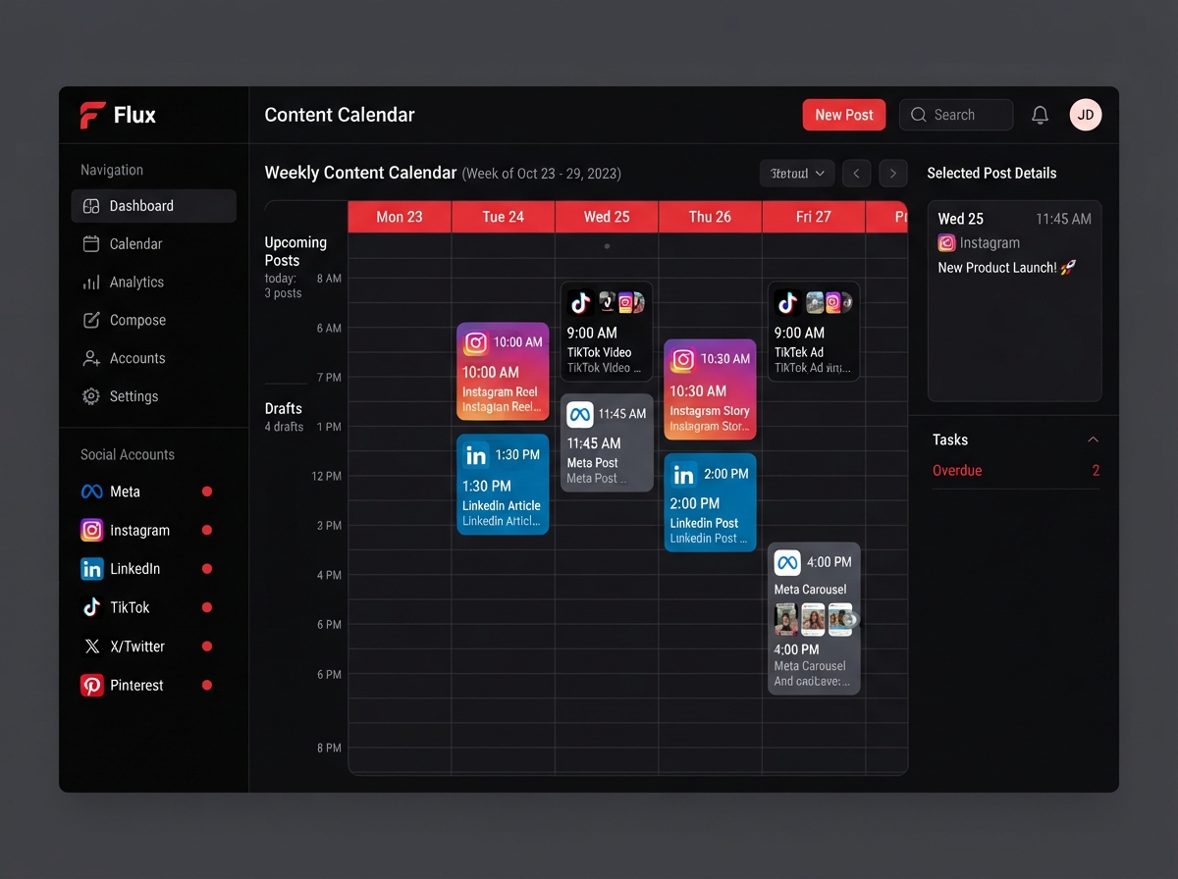1178x879 pixels.
Task: Select the Thu 26 column header
Action: pos(711,217)
